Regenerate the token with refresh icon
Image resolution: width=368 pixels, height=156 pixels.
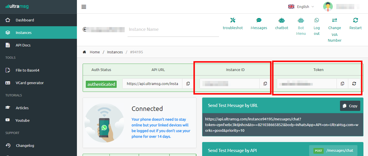pyautogui.click(x=354, y=84)
